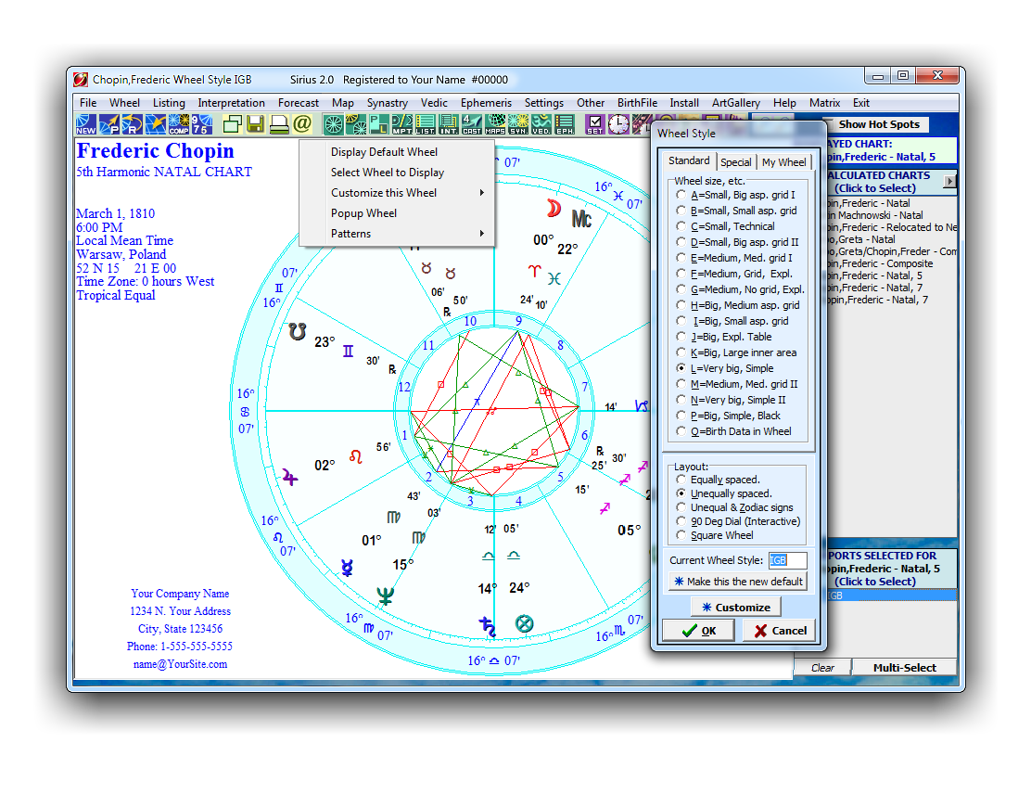Click the floppy disk save icon

[x=255, y=124]
